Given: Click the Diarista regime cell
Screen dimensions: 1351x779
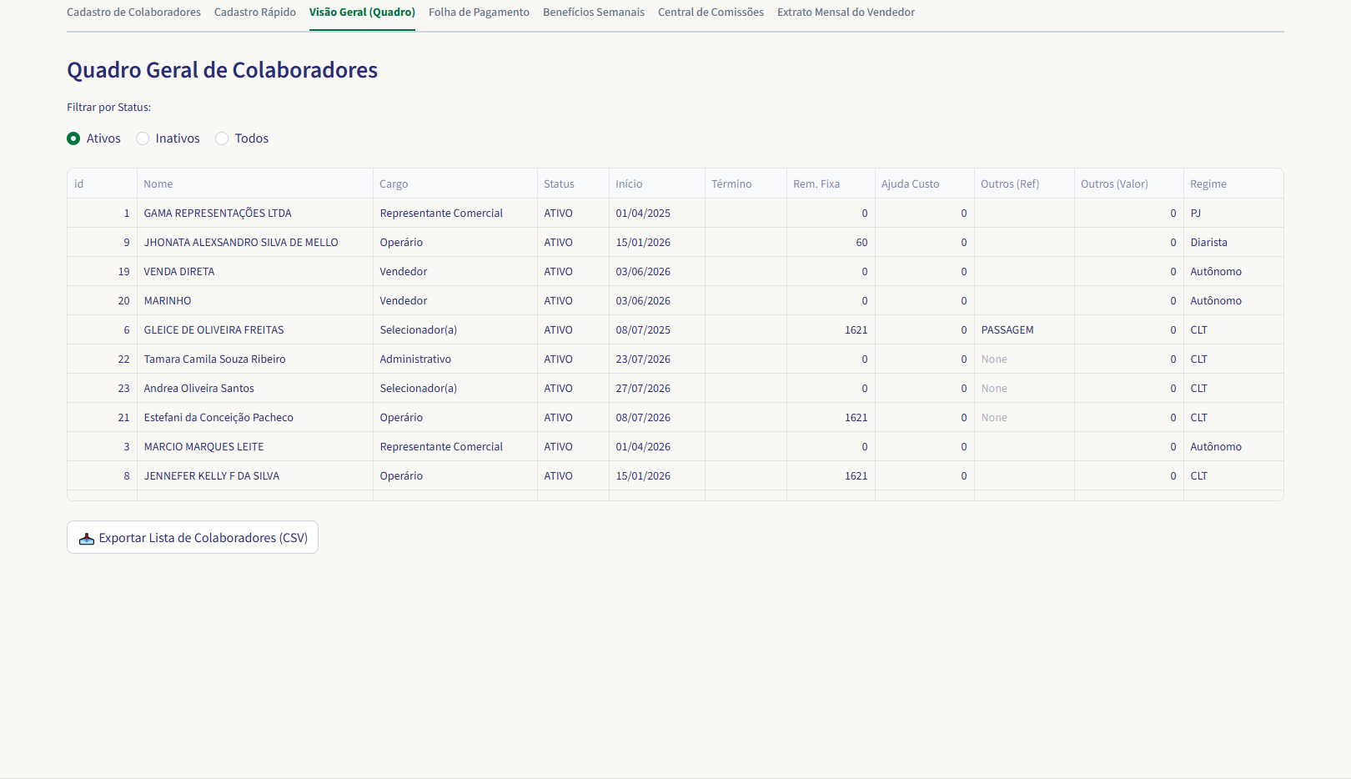Looking at the screenshot, I should (x=1233, y=242).
